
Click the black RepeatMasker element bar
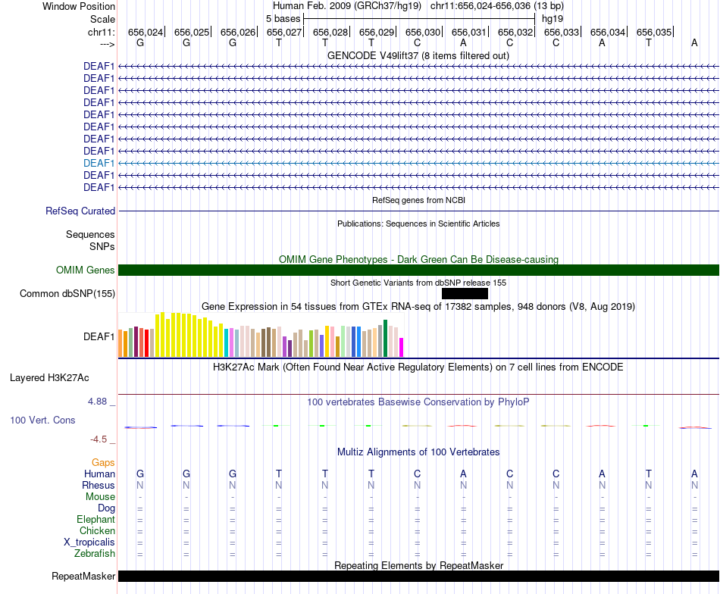(418, 576)
